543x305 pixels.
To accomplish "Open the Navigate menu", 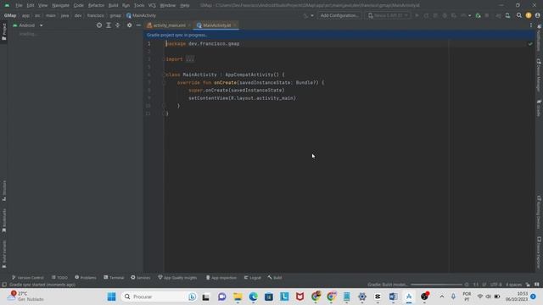I will tap(60, 6).
